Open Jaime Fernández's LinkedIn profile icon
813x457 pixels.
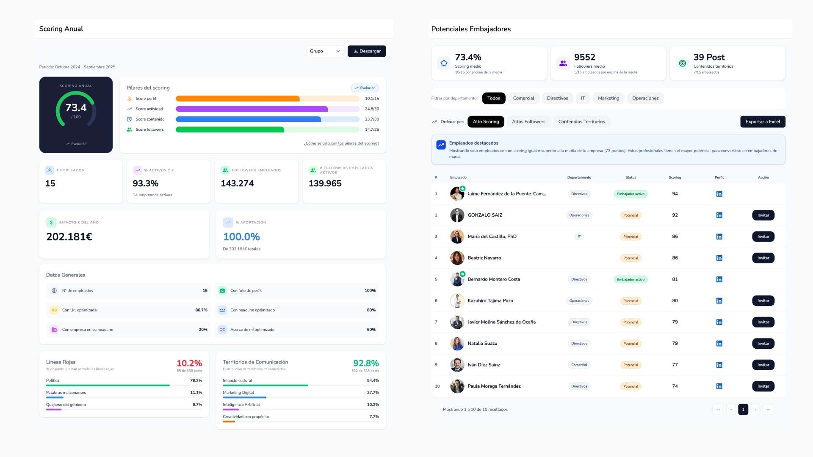click(x=719, y=194)
